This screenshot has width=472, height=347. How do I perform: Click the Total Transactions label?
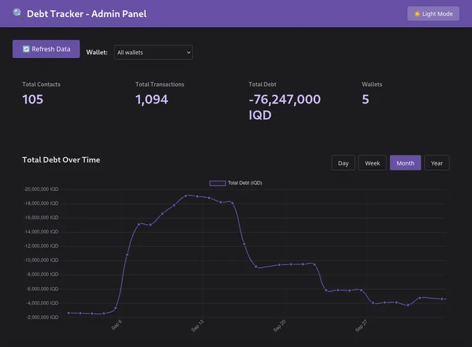[x=160, y=85]
